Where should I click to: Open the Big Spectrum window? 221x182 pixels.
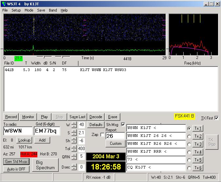tap(45, 165)
